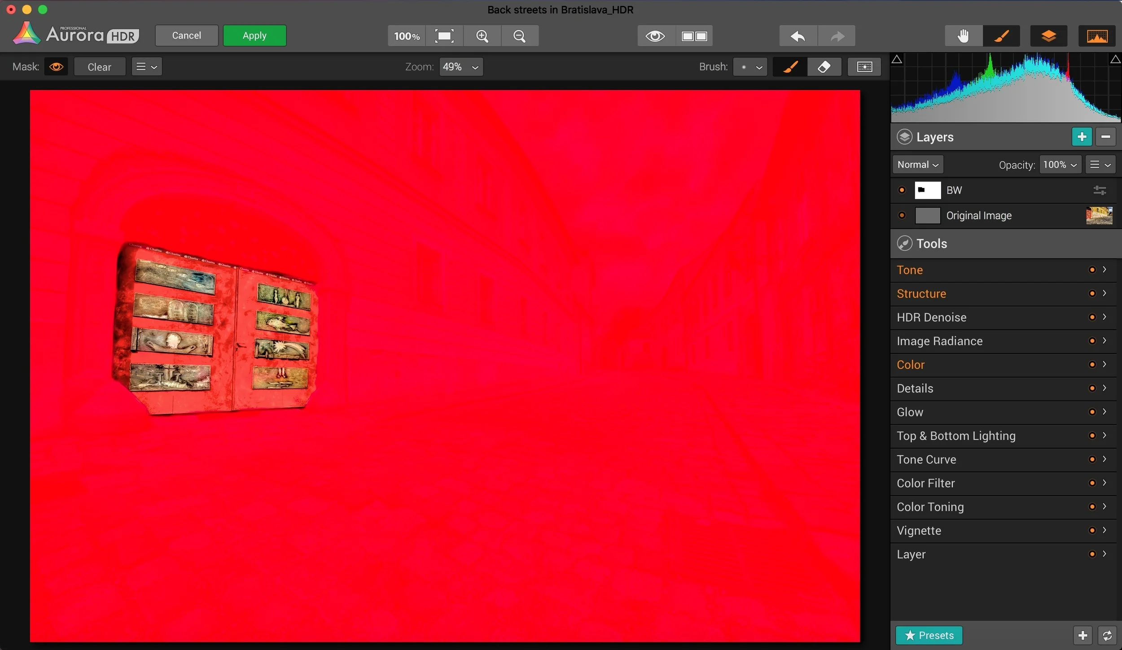The height and width of the screenshot is (650, 1122).
Task: Select the eraser brush mode
Action: tap(824, 67)
